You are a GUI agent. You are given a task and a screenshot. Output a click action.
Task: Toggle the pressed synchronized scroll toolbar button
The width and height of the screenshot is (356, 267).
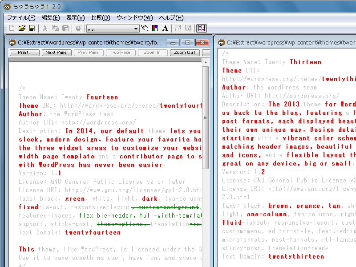[202, 28]
